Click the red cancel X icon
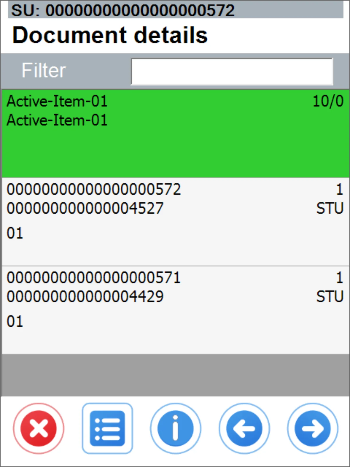350x467 pixels. [38, 428]
